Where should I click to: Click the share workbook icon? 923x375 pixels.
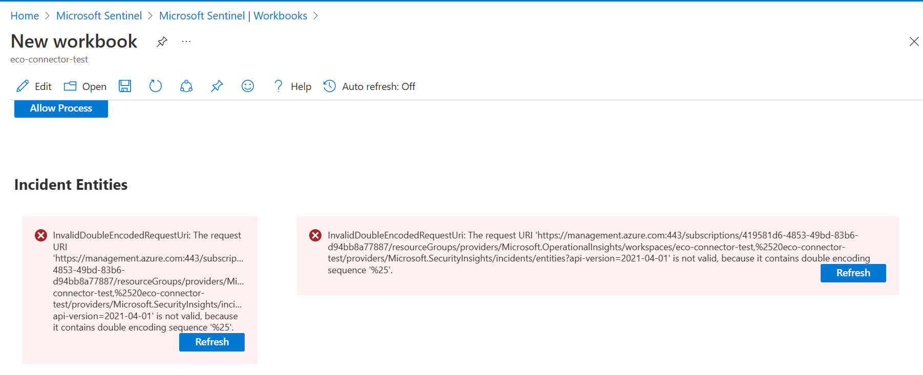[x=186, y=86]
